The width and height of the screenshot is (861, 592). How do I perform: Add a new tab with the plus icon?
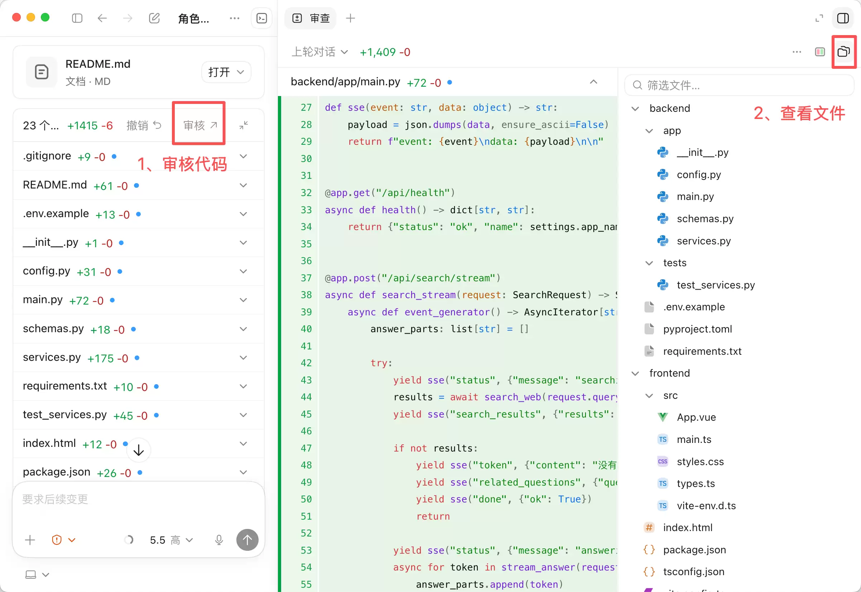[350, 18]
